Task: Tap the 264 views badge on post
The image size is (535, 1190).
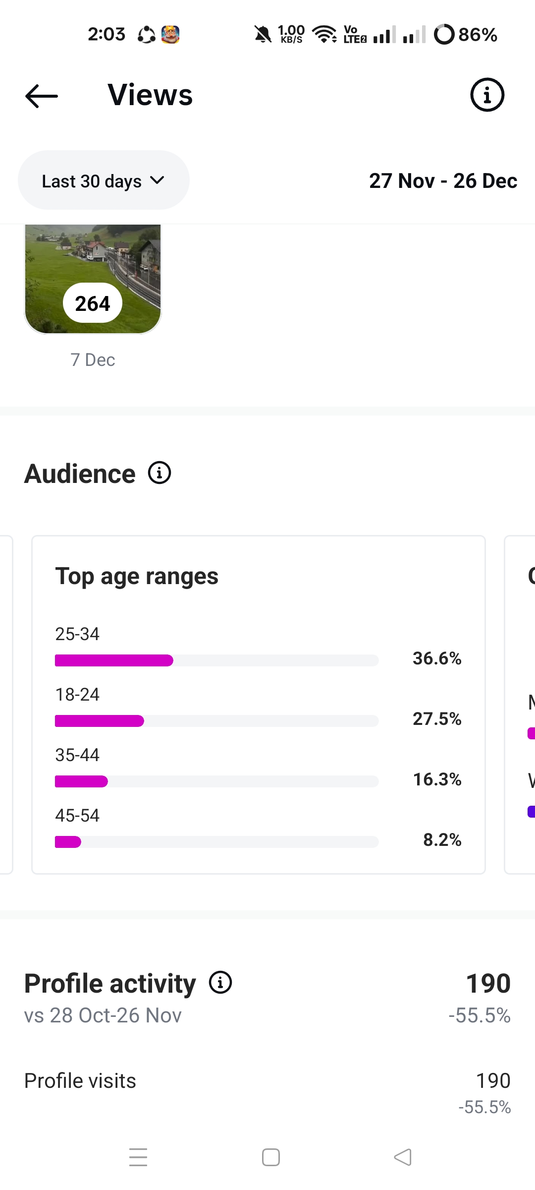Action: [x=93, y=303]
